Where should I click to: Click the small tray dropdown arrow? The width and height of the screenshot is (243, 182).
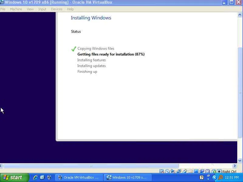point(208,179)
